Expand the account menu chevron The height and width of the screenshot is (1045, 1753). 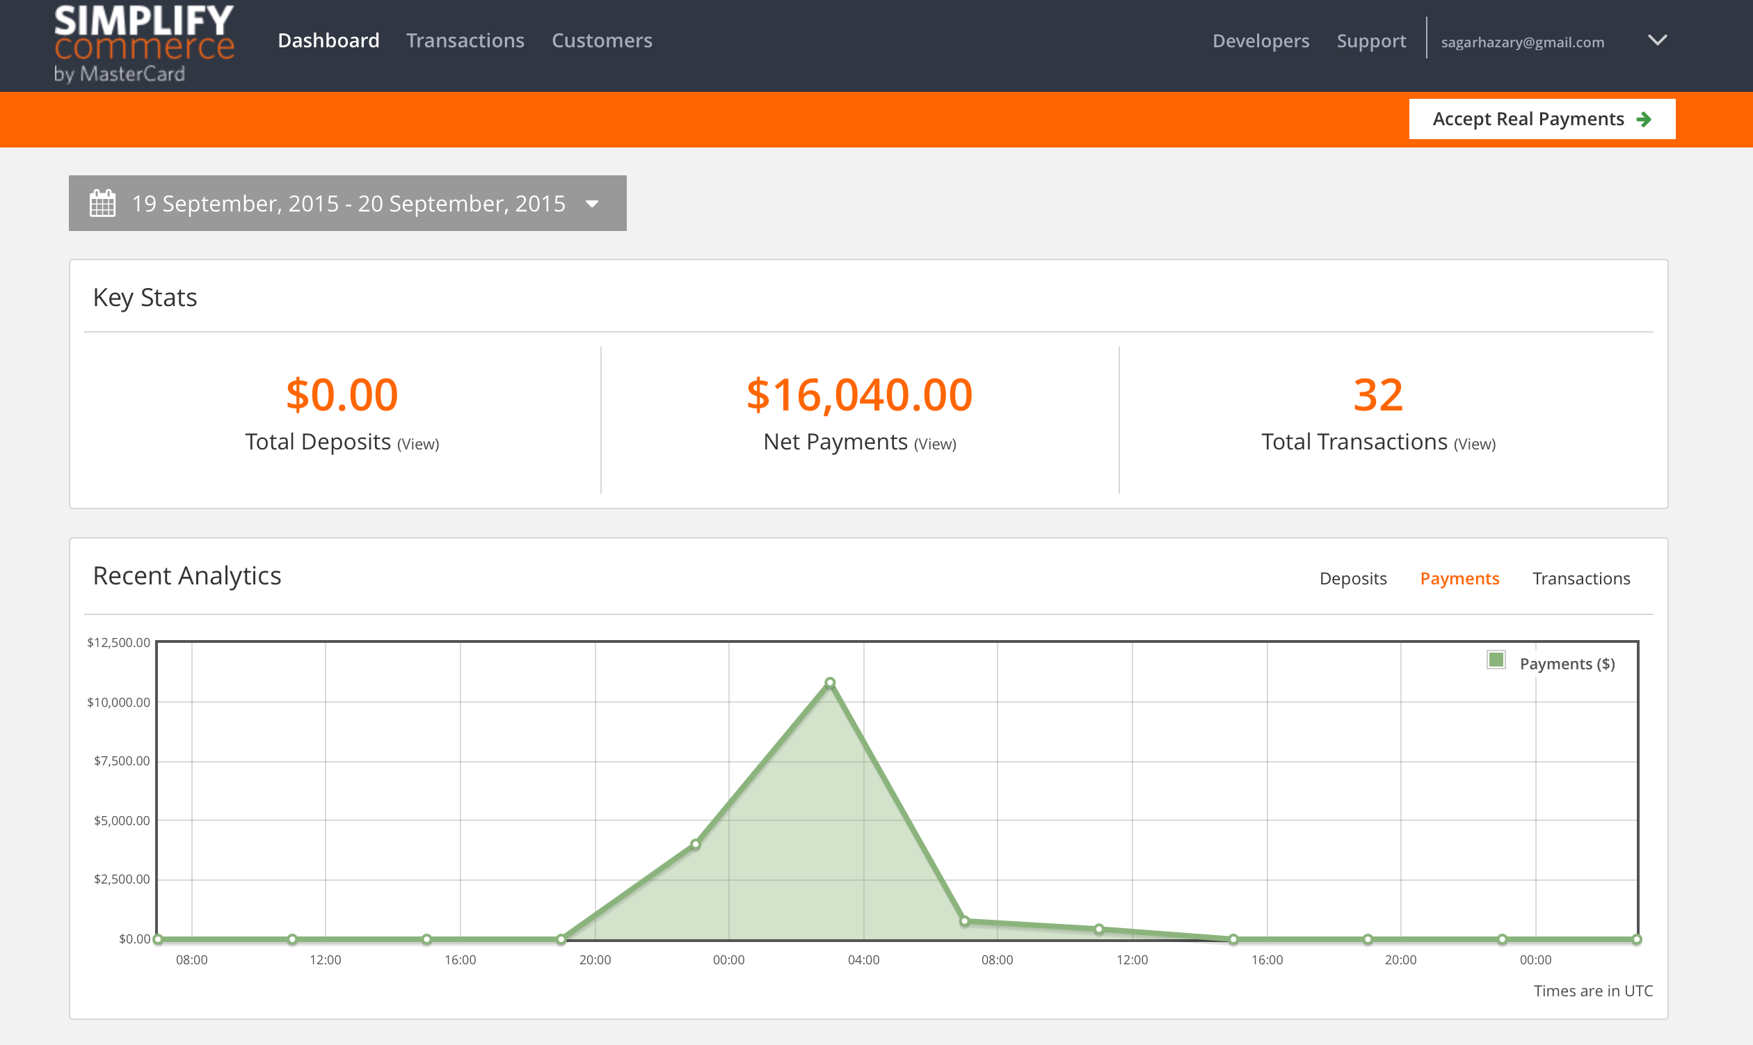pyautogui.click(x=1658, y=40)
